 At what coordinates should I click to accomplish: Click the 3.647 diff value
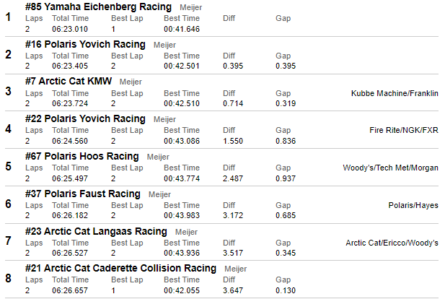click(233, 290)
